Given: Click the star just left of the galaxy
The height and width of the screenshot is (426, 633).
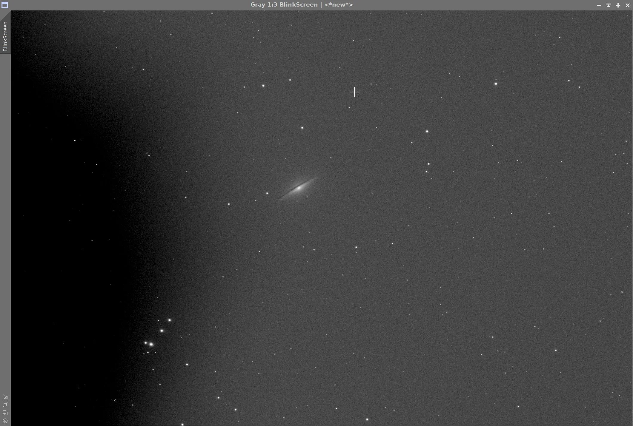Looking at the screenshot, I should [x=267, y=193].
